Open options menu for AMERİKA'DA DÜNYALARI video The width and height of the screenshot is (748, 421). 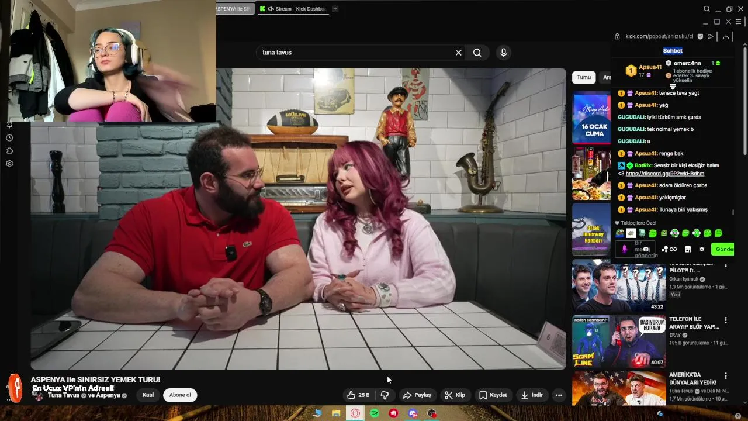[x=726, y=376]
